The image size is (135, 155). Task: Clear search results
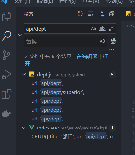[x=91, y=14]
